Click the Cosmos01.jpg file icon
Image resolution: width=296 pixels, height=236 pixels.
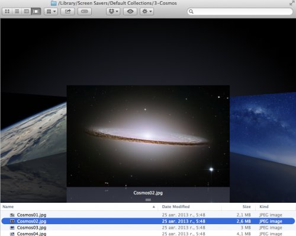tap(12, 215)
